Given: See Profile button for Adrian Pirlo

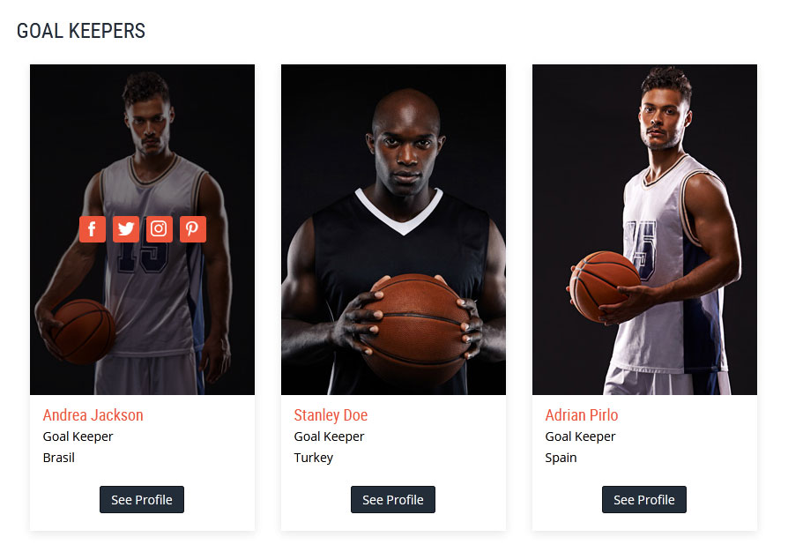Looking at the screenshot, I should pos(644,500).
